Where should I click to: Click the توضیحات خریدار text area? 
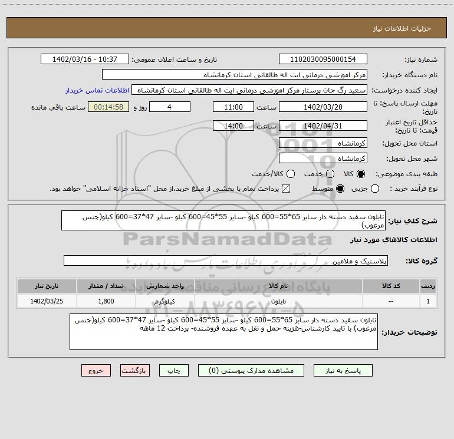pos(223,332)
